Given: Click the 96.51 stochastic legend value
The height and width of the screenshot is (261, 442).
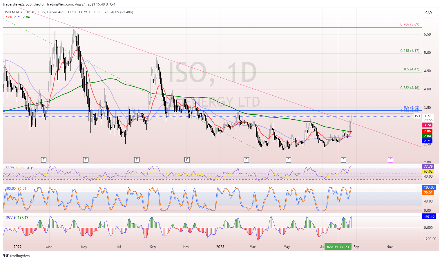Looking at the screenshot, I should pos(22,189).
